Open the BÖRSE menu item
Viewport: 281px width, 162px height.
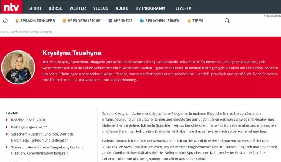(55, 8)
